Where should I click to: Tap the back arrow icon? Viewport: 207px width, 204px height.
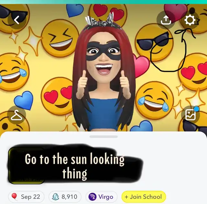tap(16, 20)
